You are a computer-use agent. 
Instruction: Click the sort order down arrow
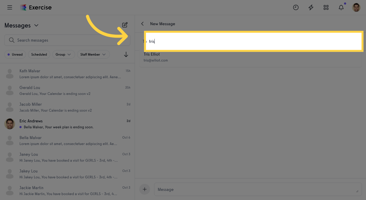(x=126, y=55)
